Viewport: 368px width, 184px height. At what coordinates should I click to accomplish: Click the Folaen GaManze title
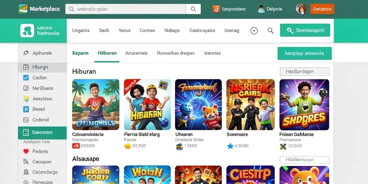click(296, 134)
